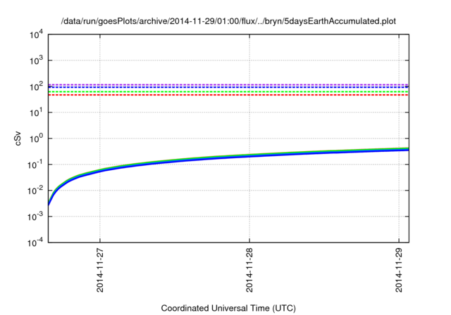This screenshot has width=451, height=315.
Task: Click the 2014-11-28 date tick label
Action: [x=249, y=270]
